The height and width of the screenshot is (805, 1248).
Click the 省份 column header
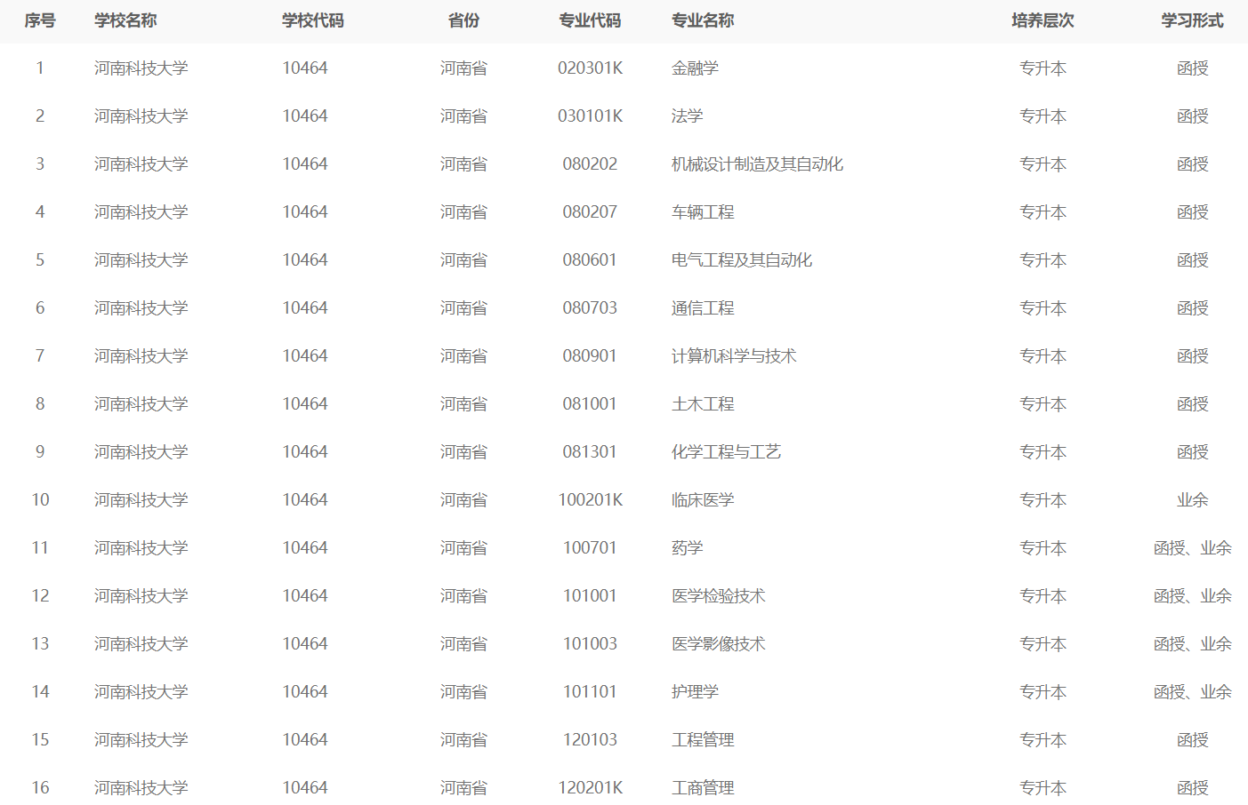tap(463, 20)
